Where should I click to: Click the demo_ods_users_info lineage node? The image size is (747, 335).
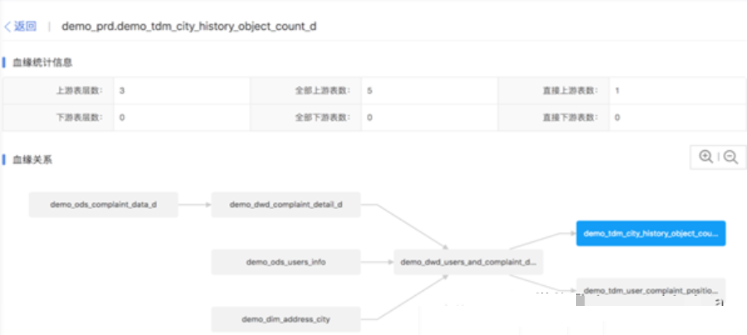(286, 262)
